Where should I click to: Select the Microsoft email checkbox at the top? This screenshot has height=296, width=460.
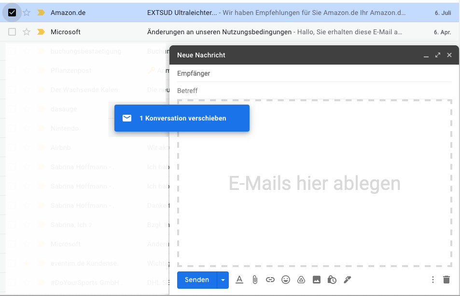12,32
